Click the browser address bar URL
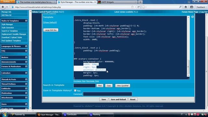The width and height of the screenshot is (208, 117). pos(38,7)
